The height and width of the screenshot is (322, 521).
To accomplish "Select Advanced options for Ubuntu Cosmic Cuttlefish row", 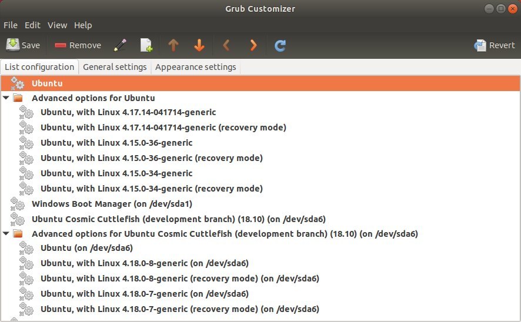I will pyautogui.click(x=260, y=234).
